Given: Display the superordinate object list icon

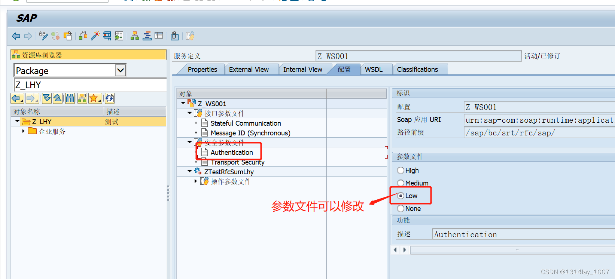Looking at the screenshot, I should (x=82, y=98).
